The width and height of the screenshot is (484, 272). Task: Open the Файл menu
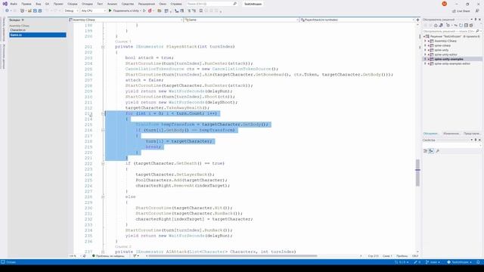point(14,4)
